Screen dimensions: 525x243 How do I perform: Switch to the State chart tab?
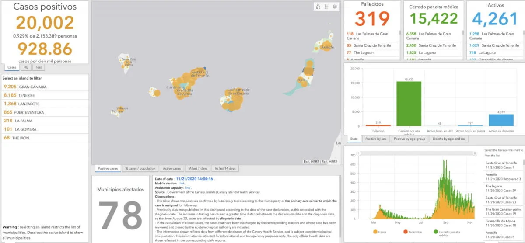[353, 139]
